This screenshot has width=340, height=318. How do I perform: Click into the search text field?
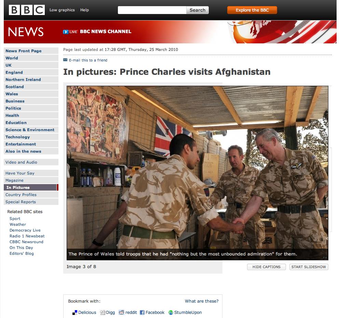[152, 10]
